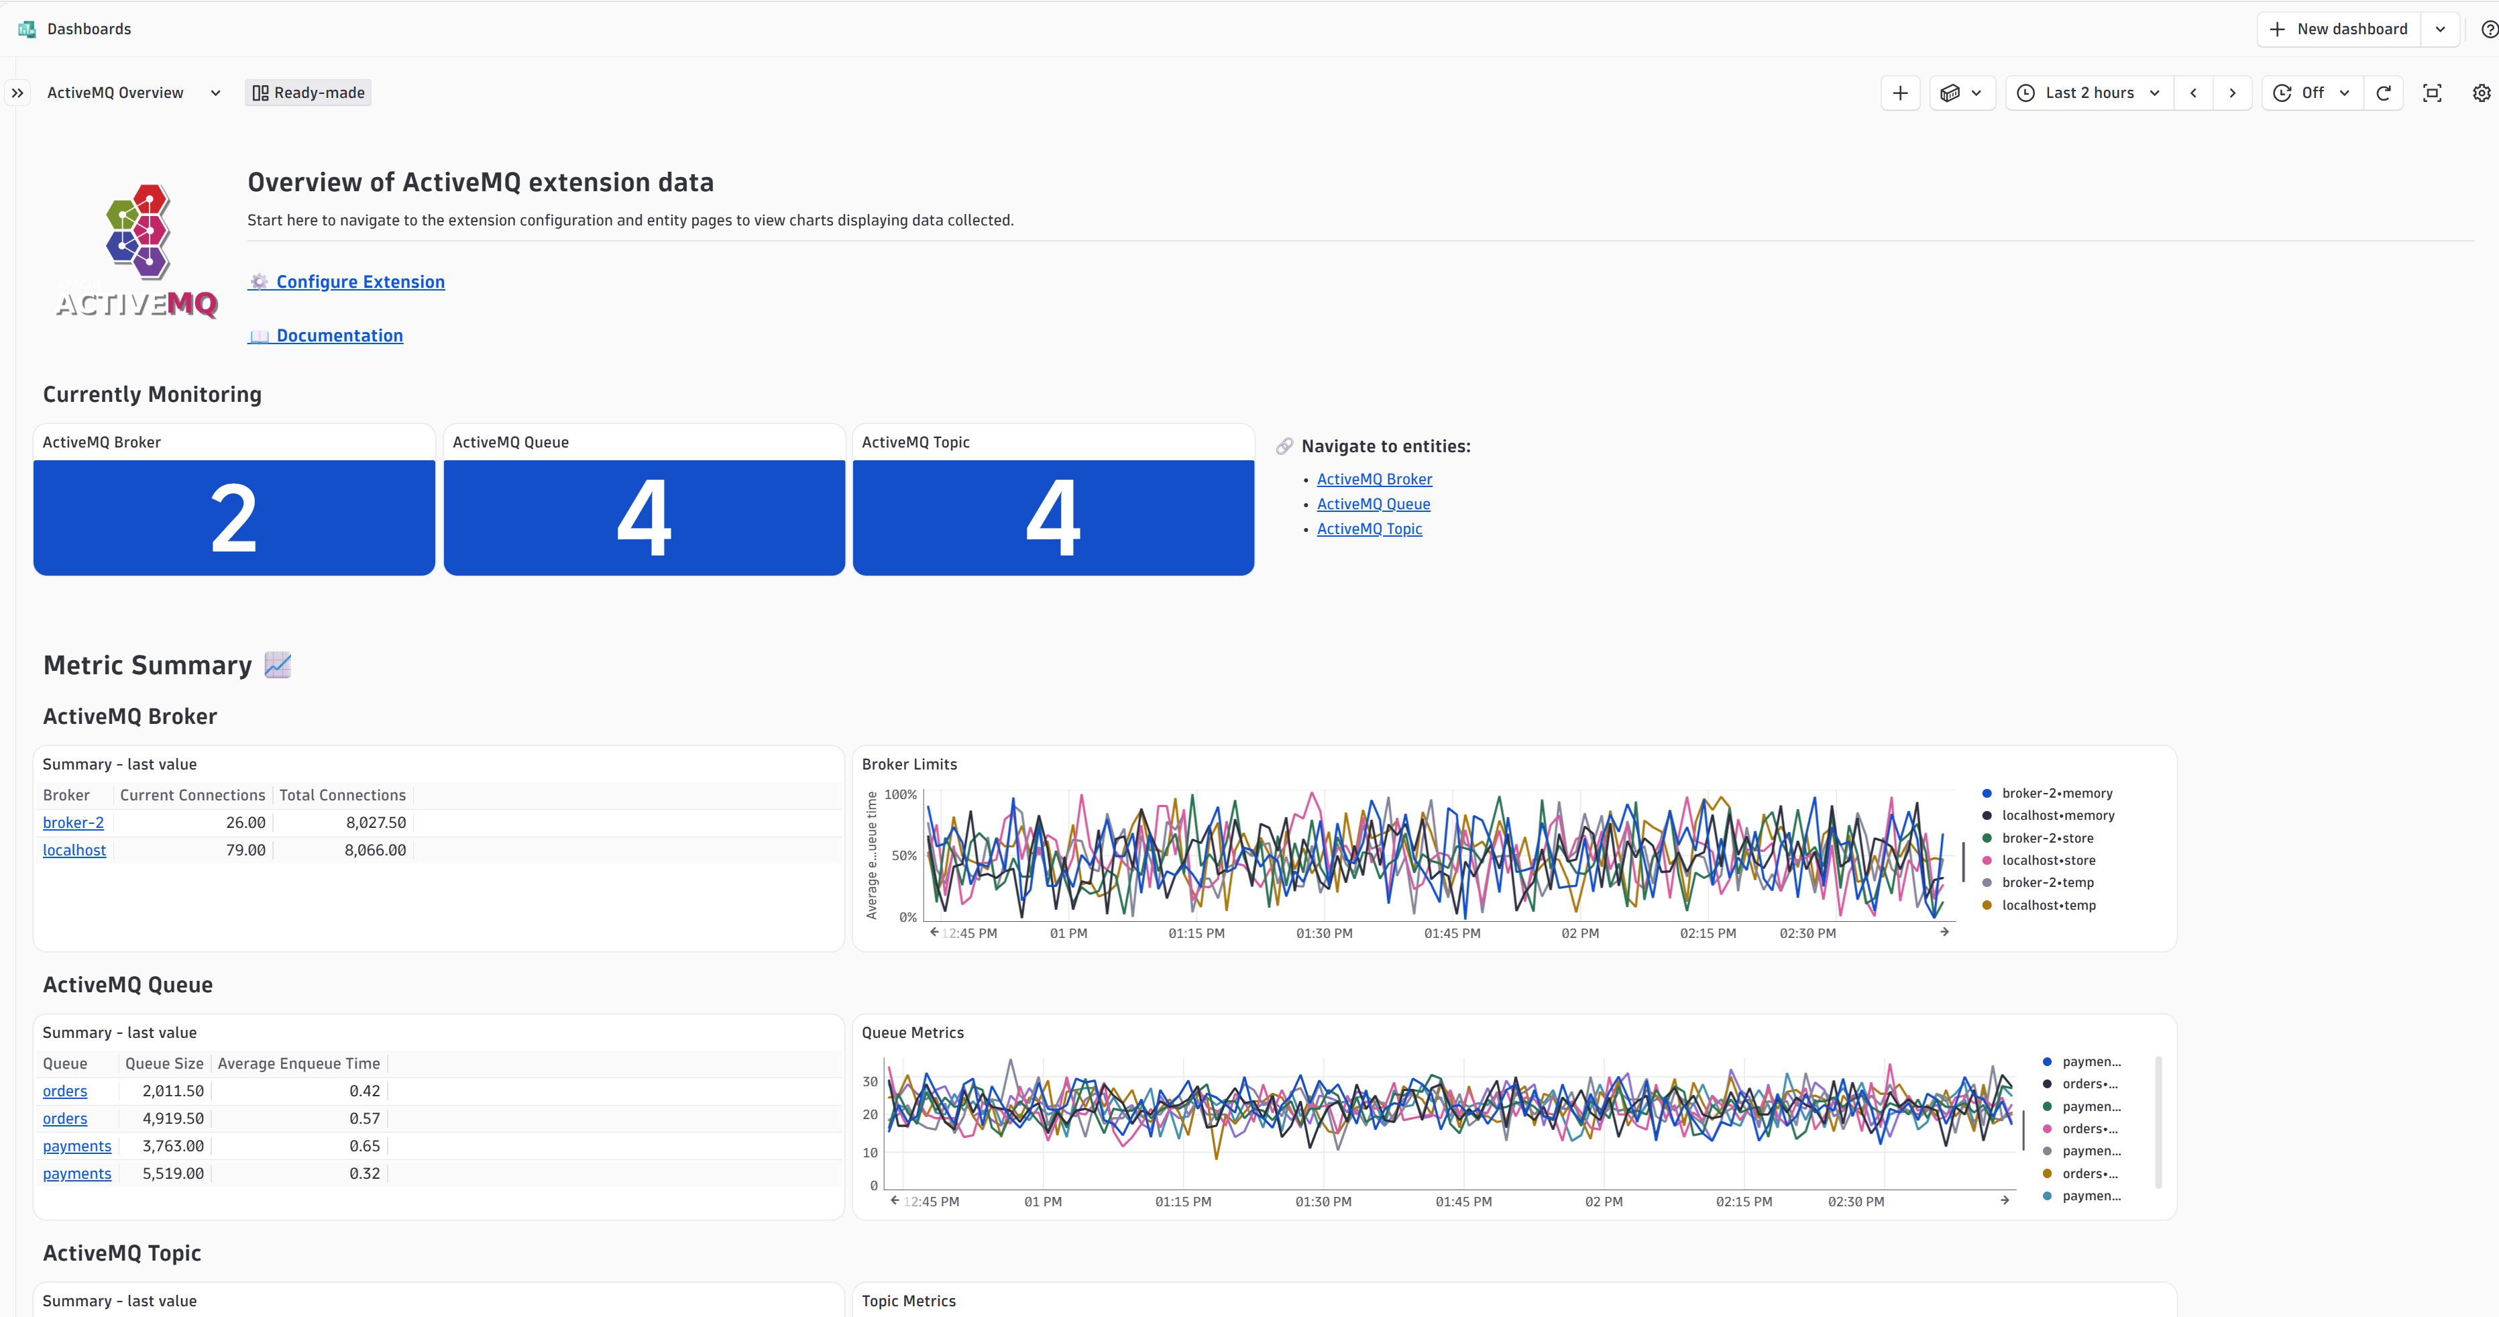
Task: Click the Dashboards app icon
Action: [x=26, y=29]
